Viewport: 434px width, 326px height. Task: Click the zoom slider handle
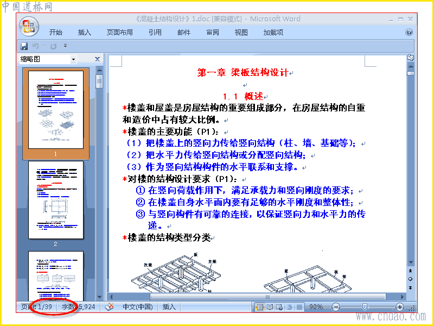tap(365, 306)
